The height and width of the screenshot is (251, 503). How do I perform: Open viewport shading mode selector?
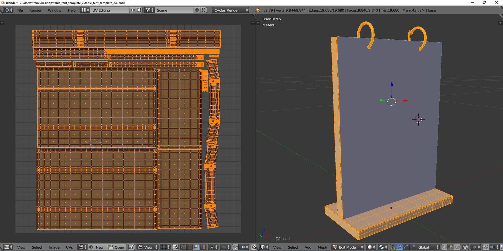(x=371, y=247)
